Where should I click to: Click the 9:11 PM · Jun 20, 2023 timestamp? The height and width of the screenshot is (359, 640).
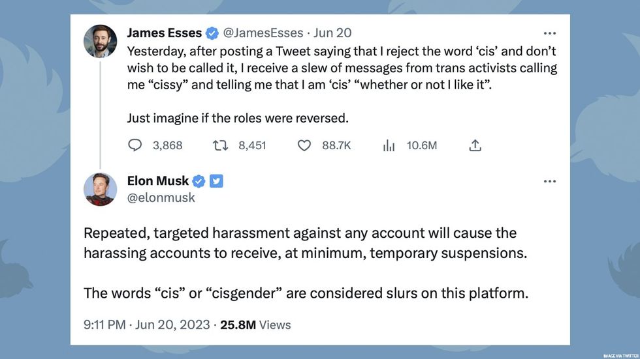tap(147, 324)
